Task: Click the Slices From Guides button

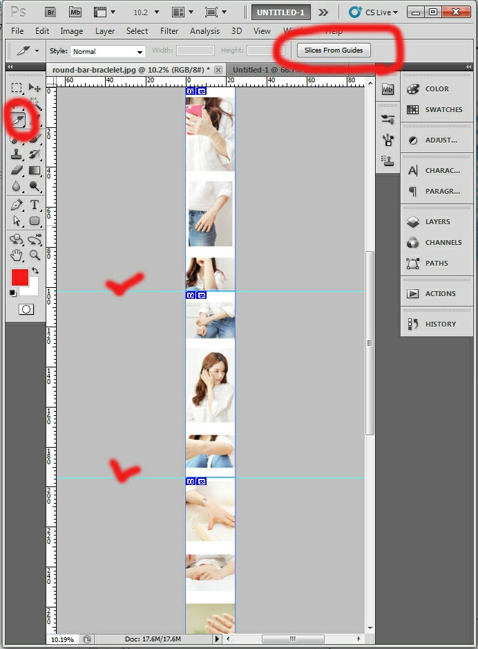Action: coord(334,50)
